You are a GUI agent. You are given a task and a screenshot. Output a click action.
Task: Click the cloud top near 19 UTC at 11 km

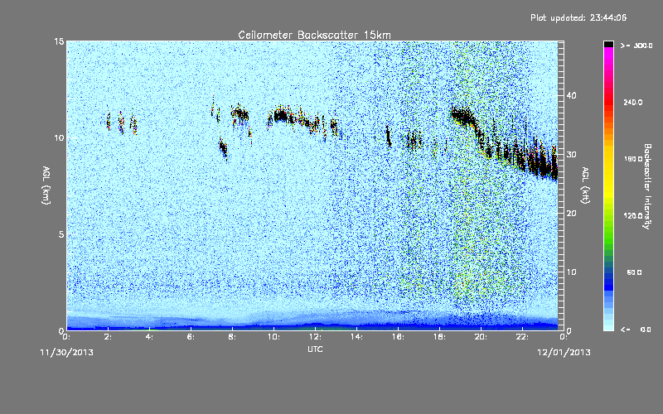[x=462, y=116]
